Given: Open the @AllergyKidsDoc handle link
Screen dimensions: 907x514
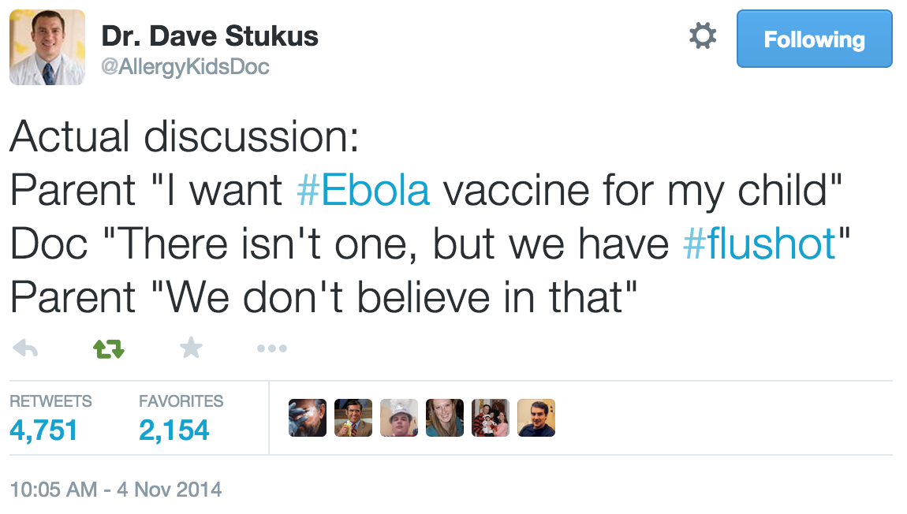Looking at the screenshot, I should click(185, 67).
